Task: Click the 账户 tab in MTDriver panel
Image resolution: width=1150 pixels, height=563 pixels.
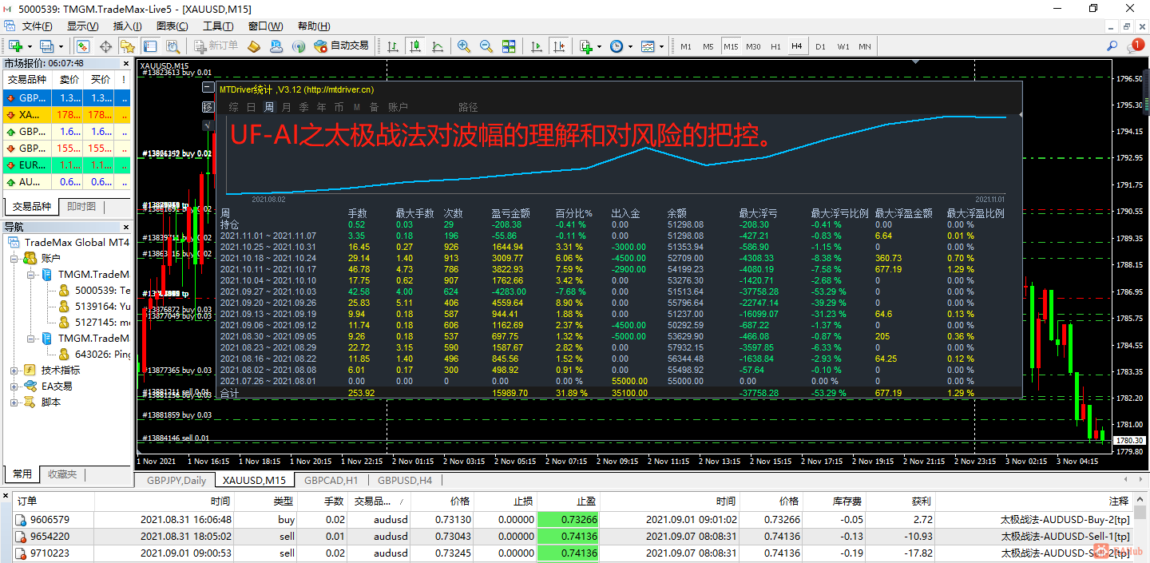Action: (x=398, y=107)
